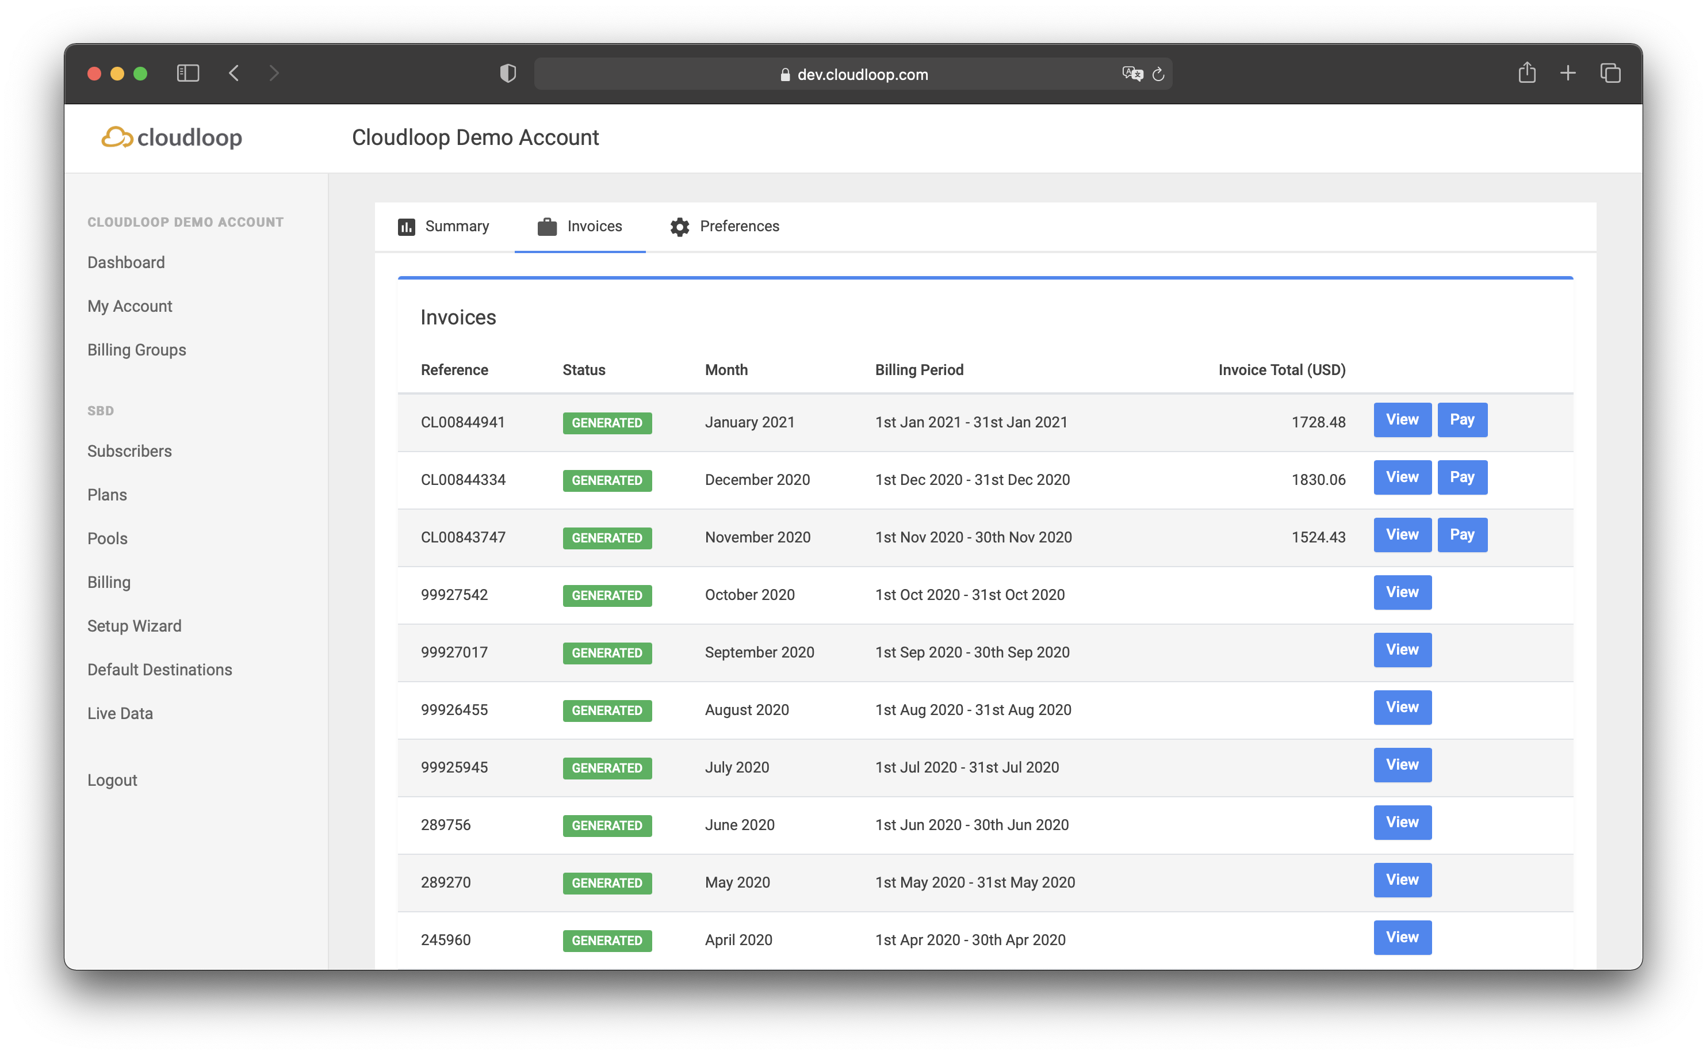The height and width of the screenshot is (1055, 1707).
Task: View the October 2020 invoice
Action: [x=1402, y=593]
